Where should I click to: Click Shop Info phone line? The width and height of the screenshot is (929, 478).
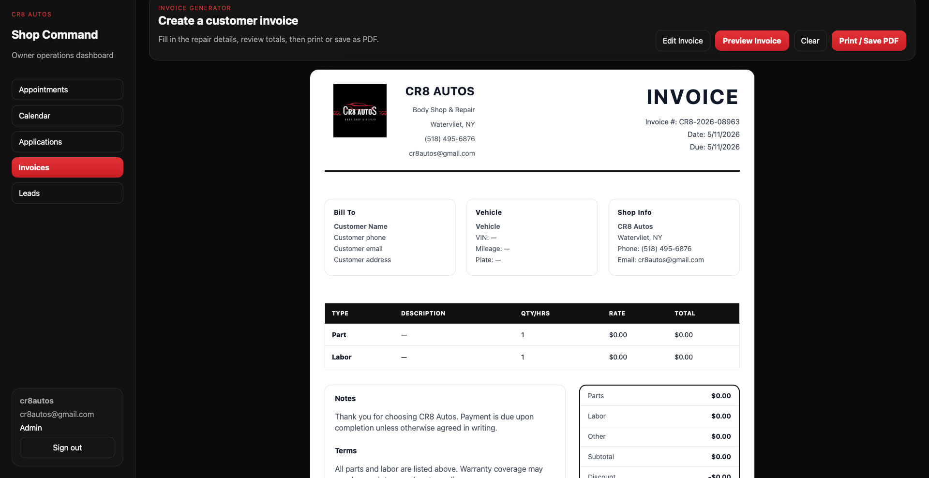click(x=654, y=249)
